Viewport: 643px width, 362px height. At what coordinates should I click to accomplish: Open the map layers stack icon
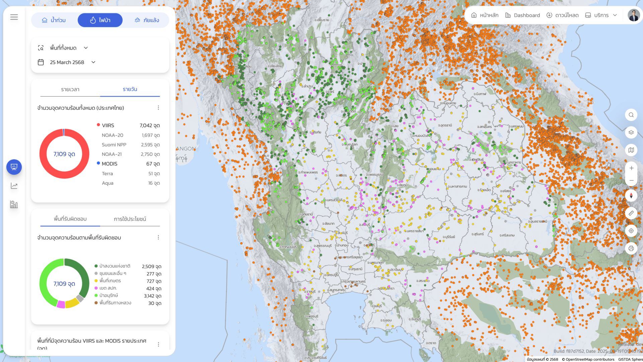tap(631, 132)
